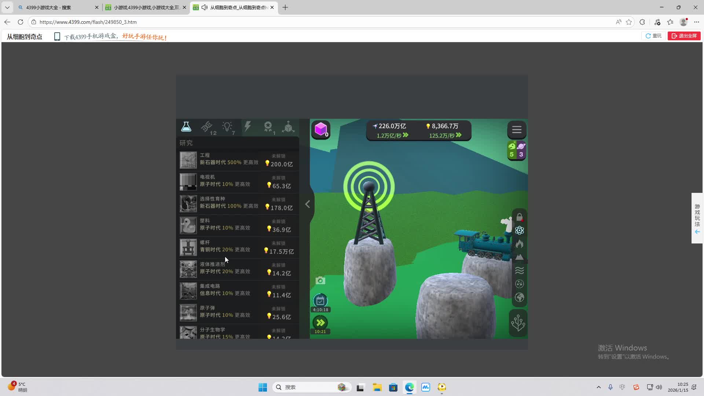Expand the entropy rate per-second arrows
The image size is (704, 396).
tap(406, 135)
